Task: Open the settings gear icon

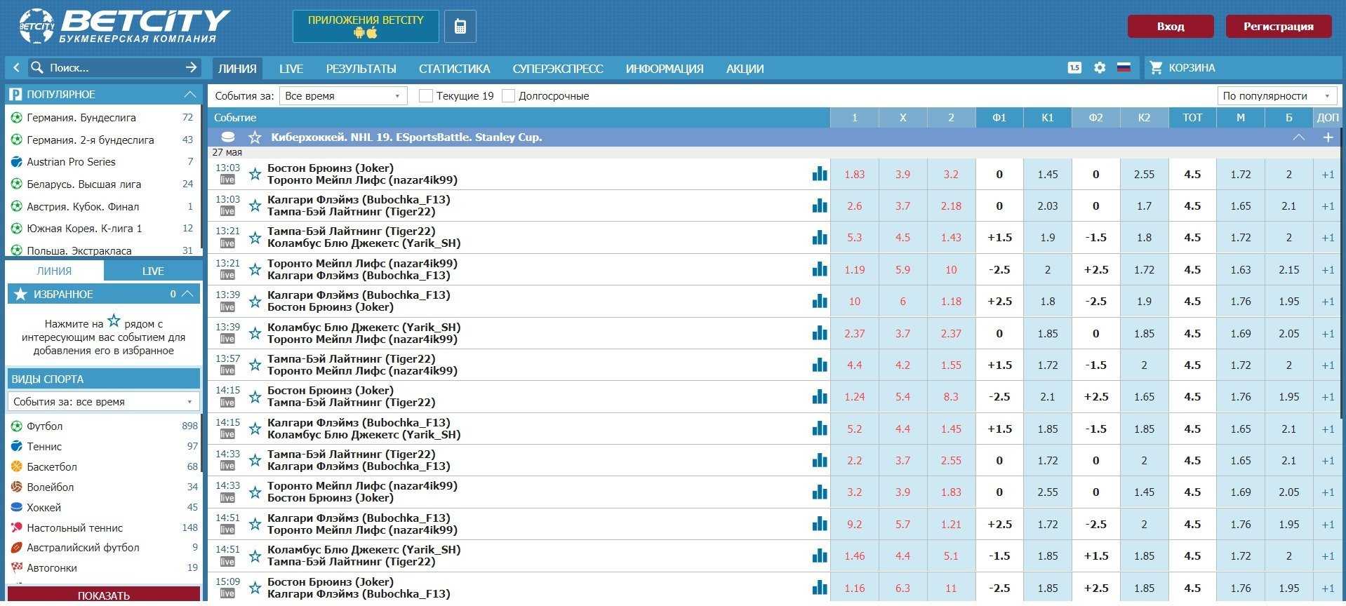Action: [1100, 68]
